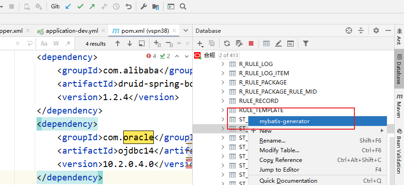Screen dimensions: 404x185
Task: Click the Git push arrow icon
Action: point(93,7)
